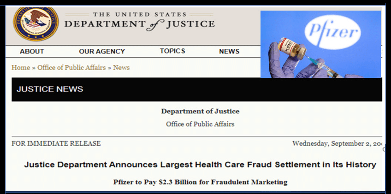Click the FOR IMMEDIATE RELEASE label
The width and height of the screenshot is (391, 194).
click(56, 143)
